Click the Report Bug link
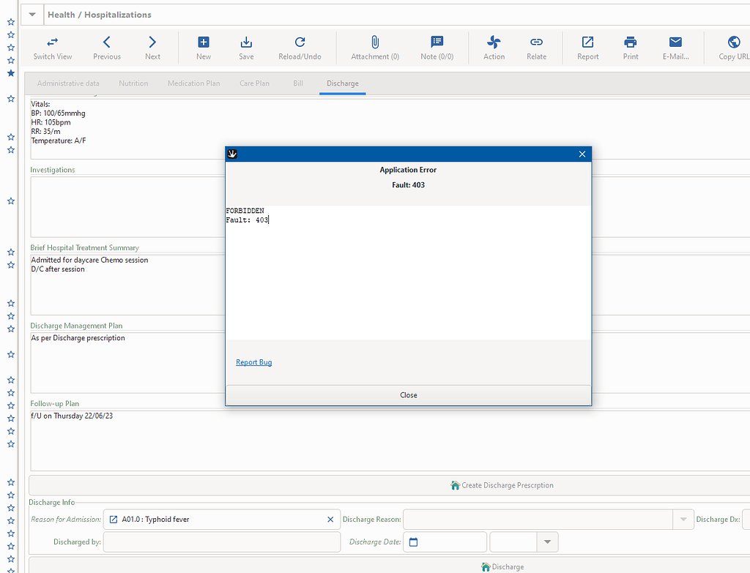 [253, 362]
